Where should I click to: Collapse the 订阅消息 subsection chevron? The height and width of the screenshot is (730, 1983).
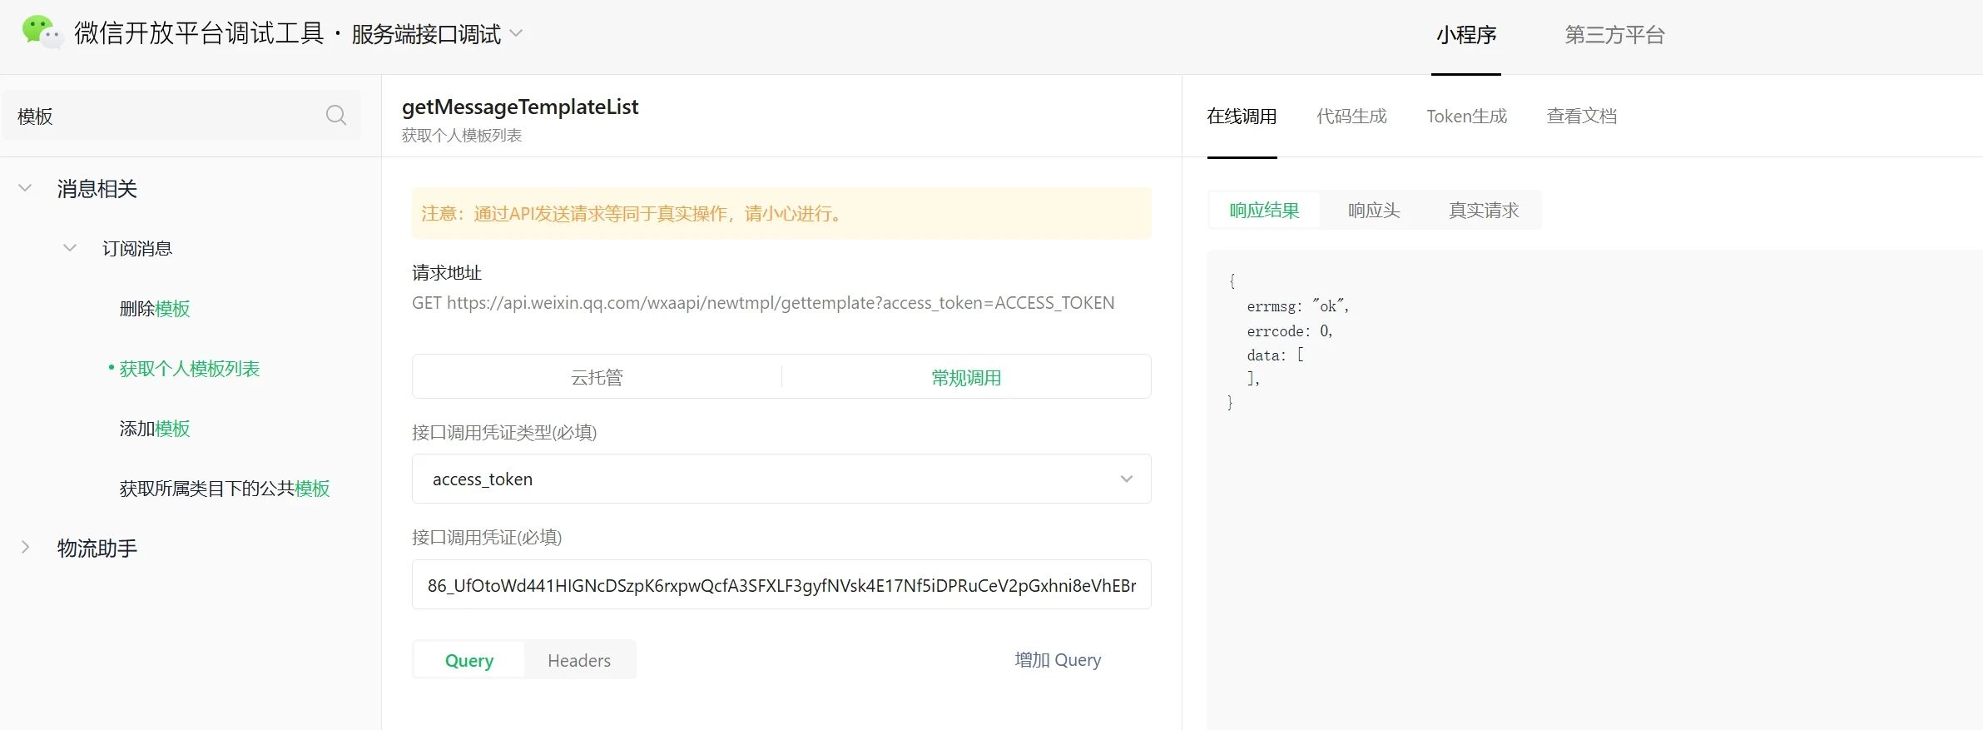tap(70, 248)
